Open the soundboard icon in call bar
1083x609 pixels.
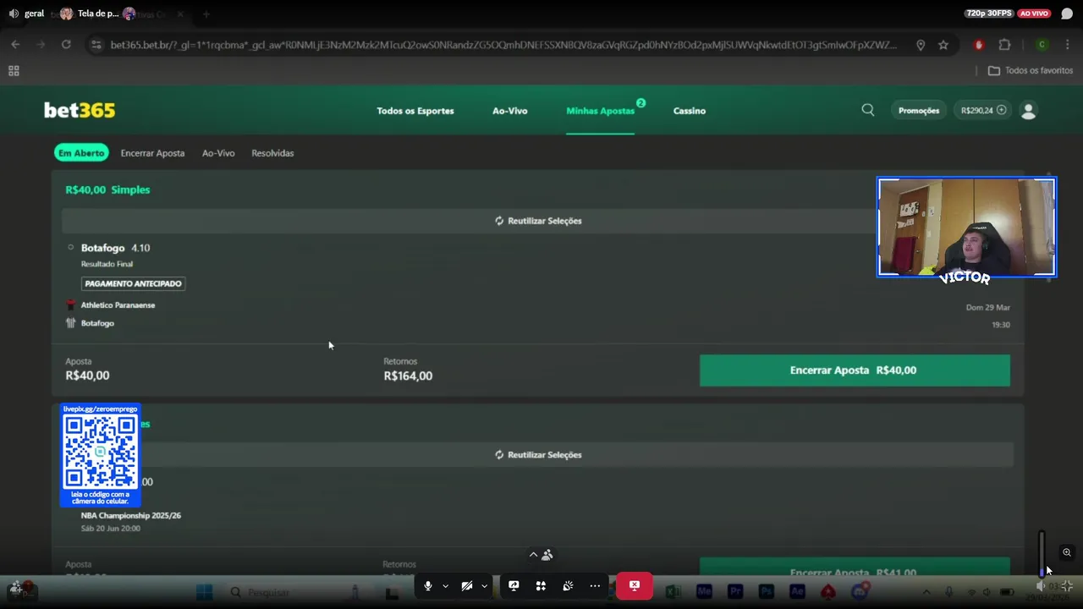coord(568,585)
